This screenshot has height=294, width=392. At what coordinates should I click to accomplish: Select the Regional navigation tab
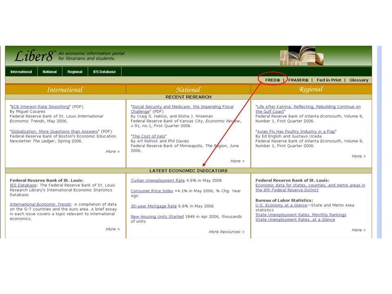[75, 72]
